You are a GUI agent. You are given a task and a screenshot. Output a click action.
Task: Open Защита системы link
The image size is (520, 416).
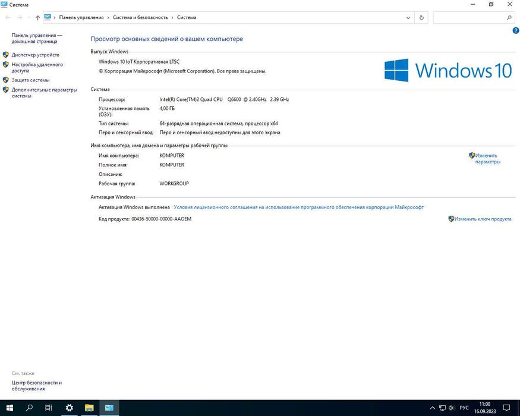[30, 80]
